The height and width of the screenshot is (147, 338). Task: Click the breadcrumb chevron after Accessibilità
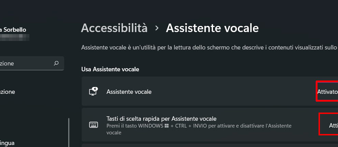[x=157, y=28]
